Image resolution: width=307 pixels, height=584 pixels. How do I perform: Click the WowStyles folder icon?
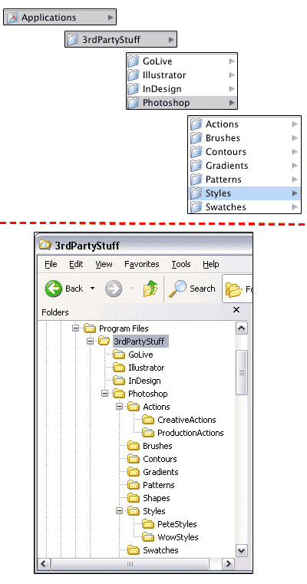point(148,537)
